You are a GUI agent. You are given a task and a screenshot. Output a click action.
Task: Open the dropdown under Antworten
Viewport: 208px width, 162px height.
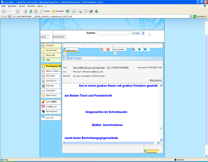pyautogui.click(x=65, y=54)
